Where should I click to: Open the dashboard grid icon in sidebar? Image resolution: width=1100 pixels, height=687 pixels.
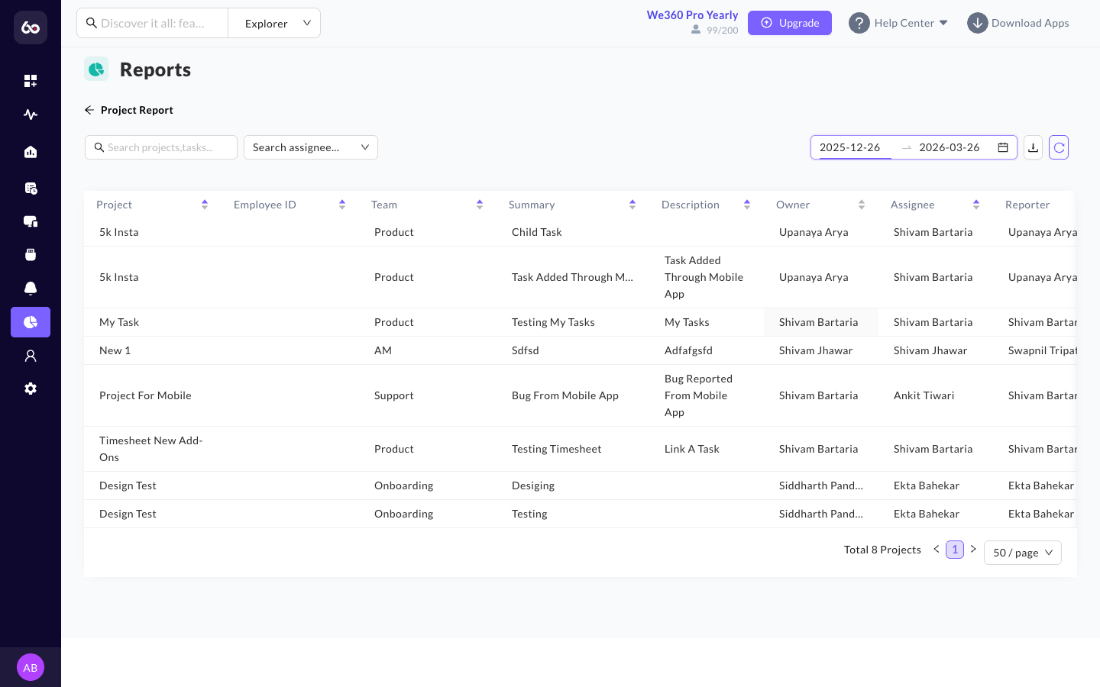[31, 81]
